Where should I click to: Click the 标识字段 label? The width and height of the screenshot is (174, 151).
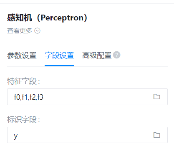[23, 120]
